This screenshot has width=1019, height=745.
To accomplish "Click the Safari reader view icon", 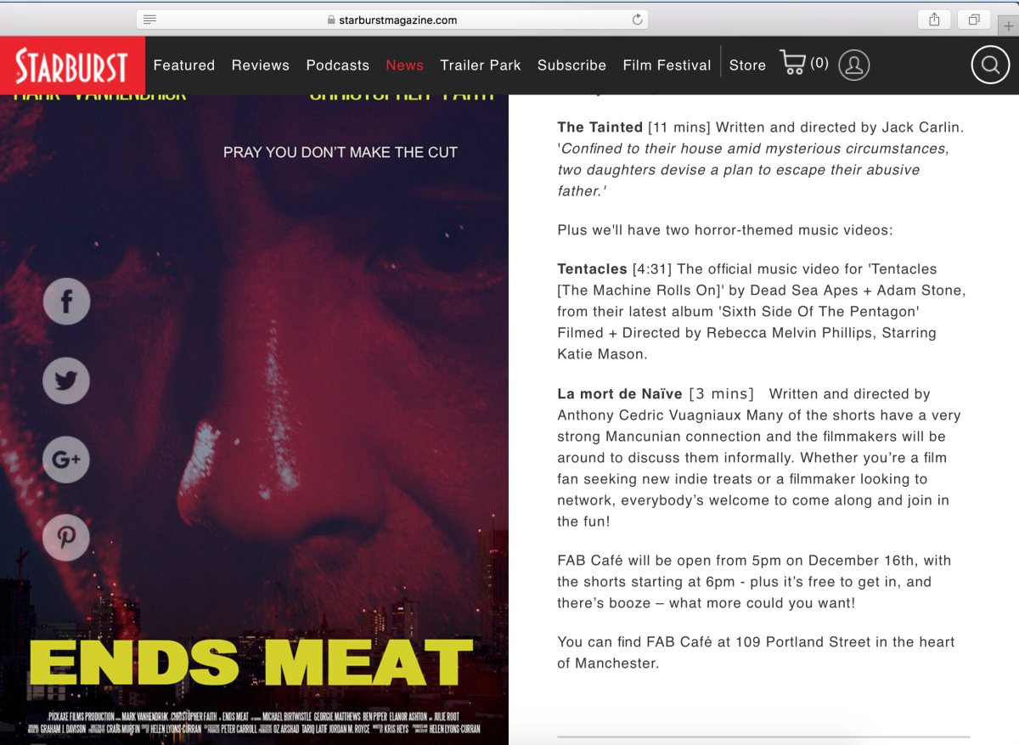I will (x=149, y=20).
